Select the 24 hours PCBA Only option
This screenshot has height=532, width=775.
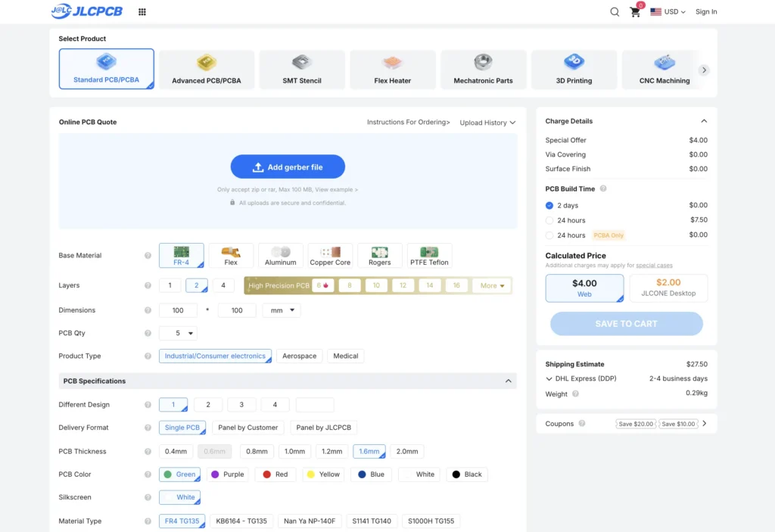(x=549, y=235)
